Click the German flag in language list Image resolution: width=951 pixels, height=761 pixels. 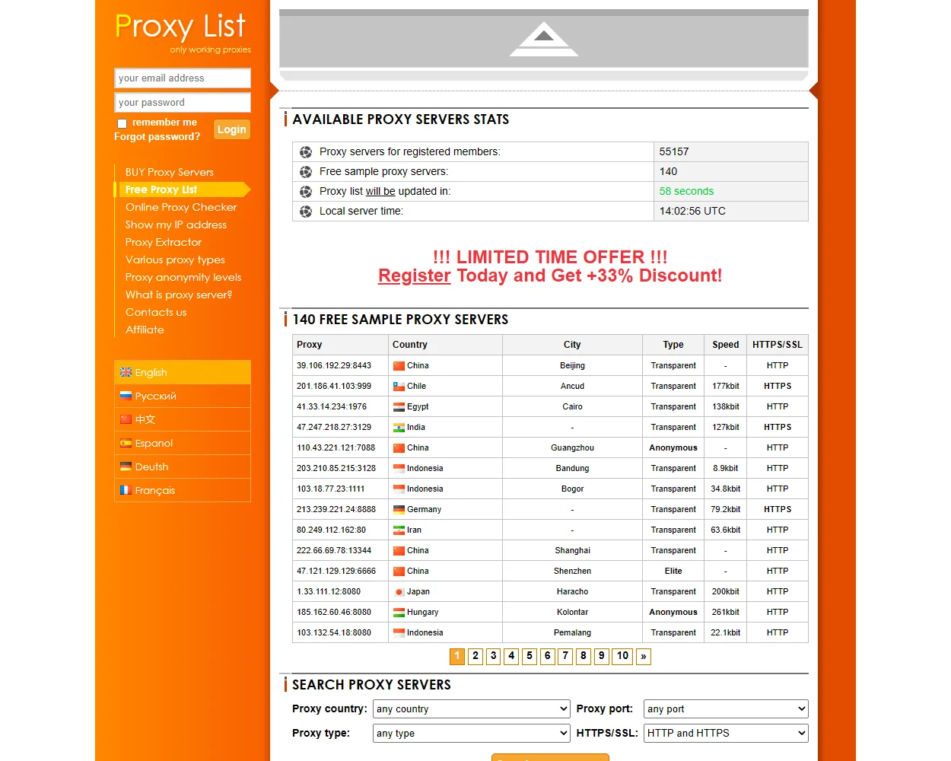(126, 466)
